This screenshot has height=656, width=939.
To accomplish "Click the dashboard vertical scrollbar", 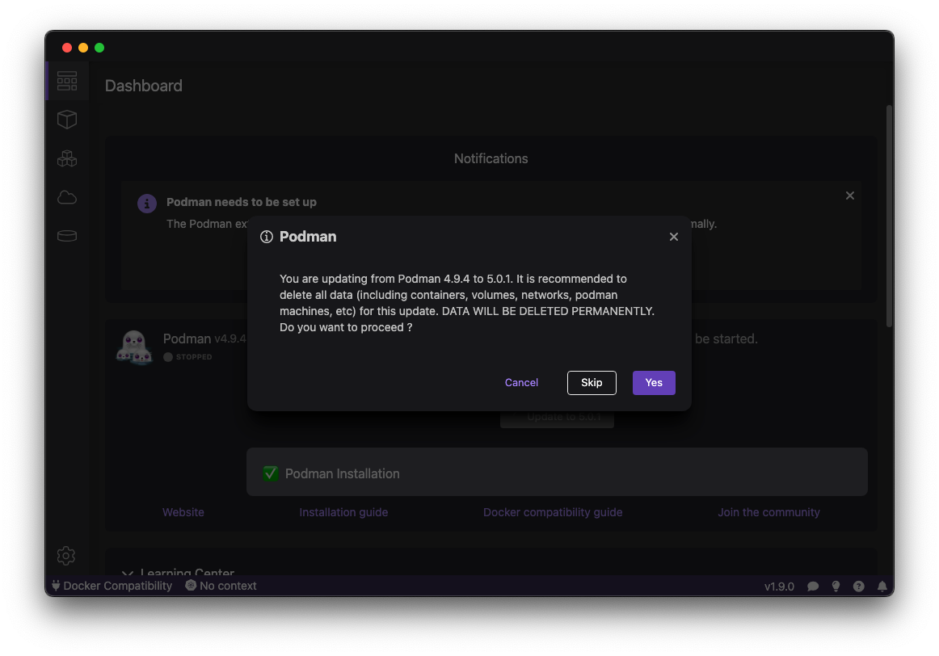I will coord(889,217).
